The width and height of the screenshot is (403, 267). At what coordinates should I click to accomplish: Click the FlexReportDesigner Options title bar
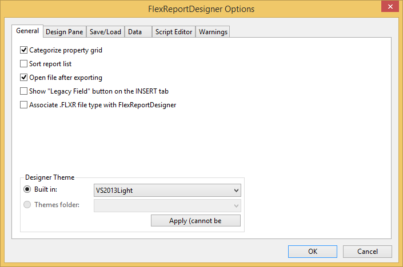[200, 9]
